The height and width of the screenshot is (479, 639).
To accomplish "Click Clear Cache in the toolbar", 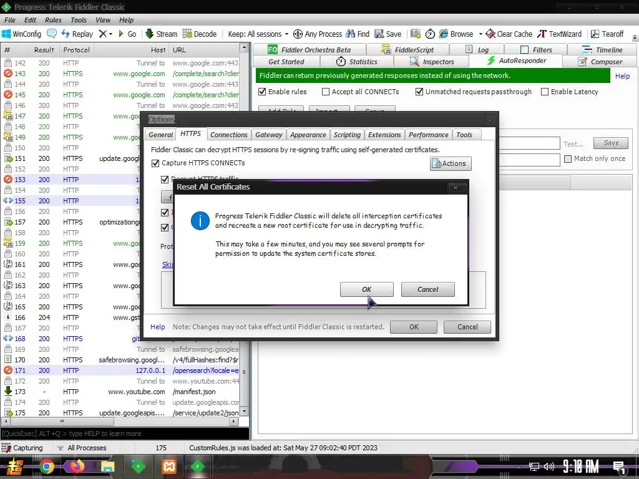I will (509, 34).
